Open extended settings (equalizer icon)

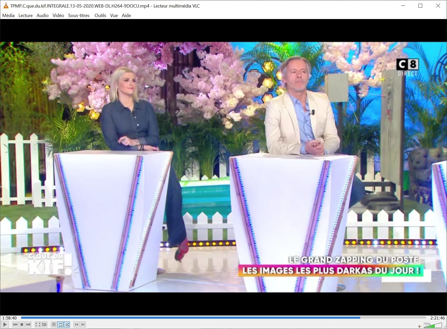(x=44, y=324)
